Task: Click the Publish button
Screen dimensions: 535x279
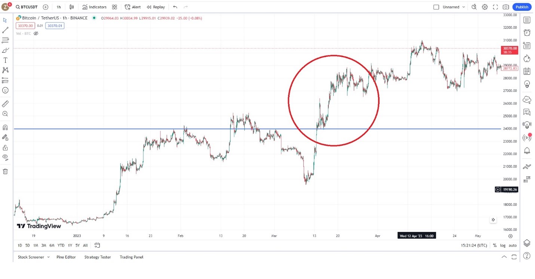Action: point(522,7)
